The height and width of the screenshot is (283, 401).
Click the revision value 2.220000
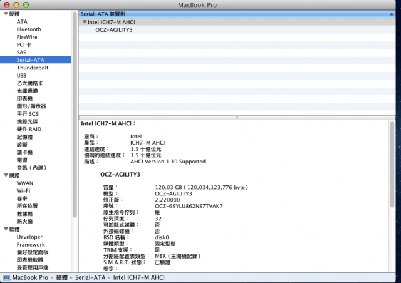tap(167, 200)
